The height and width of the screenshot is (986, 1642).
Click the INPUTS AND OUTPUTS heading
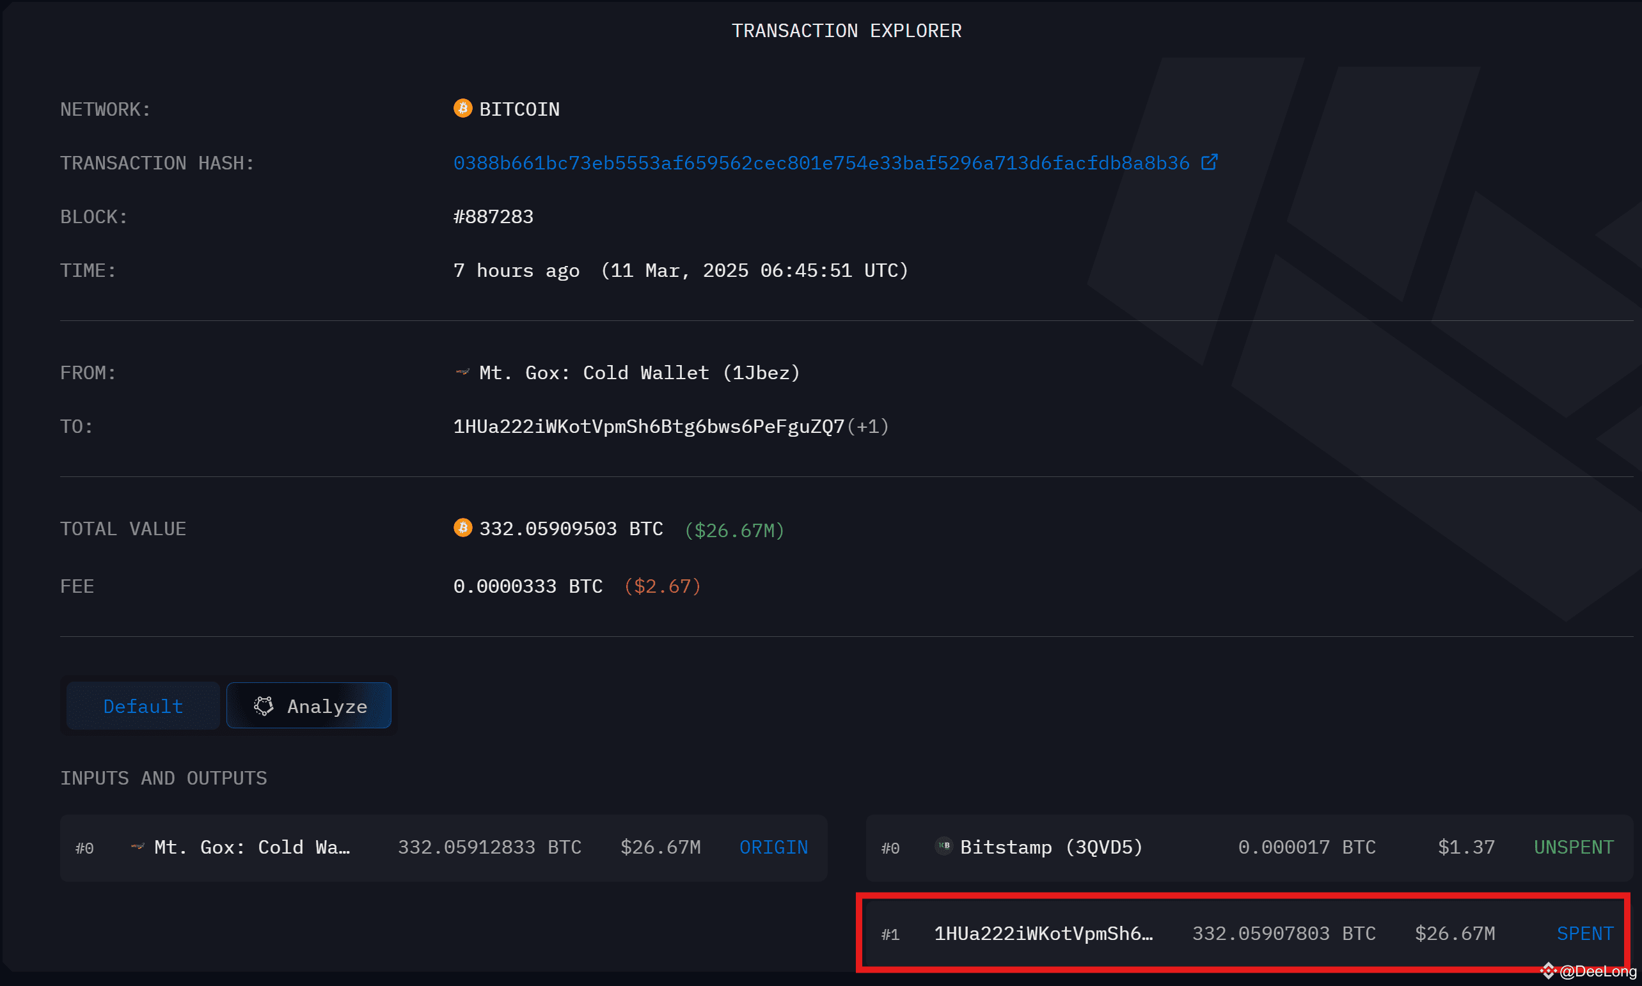click(x=164, y=778)
